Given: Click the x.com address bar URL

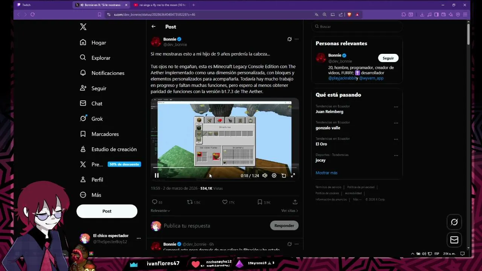Looking at the screenshot, I should 154,14.
